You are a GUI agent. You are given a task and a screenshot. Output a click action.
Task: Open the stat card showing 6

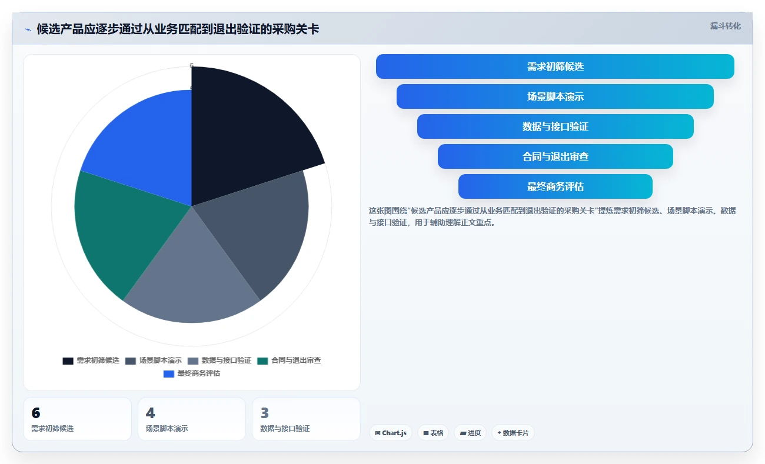(77, 419)
